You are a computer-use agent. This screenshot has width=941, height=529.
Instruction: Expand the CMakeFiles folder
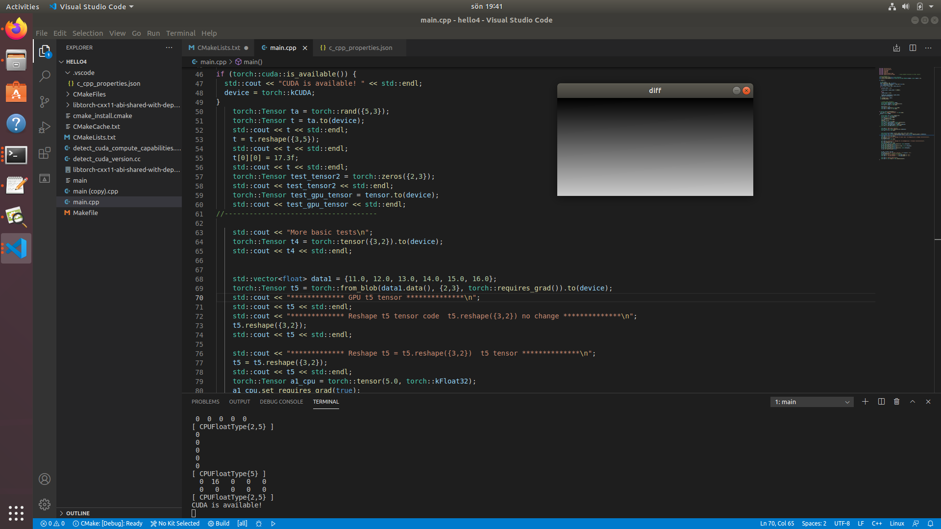tap(89, 94)
